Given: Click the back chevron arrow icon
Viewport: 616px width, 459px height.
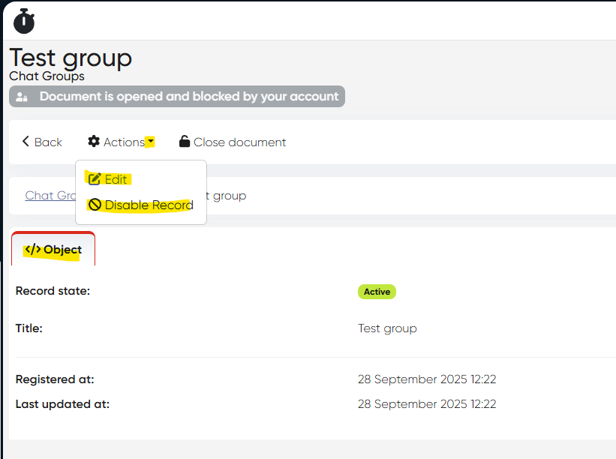Looking at the screenshot, I should [x=26, y=142].
